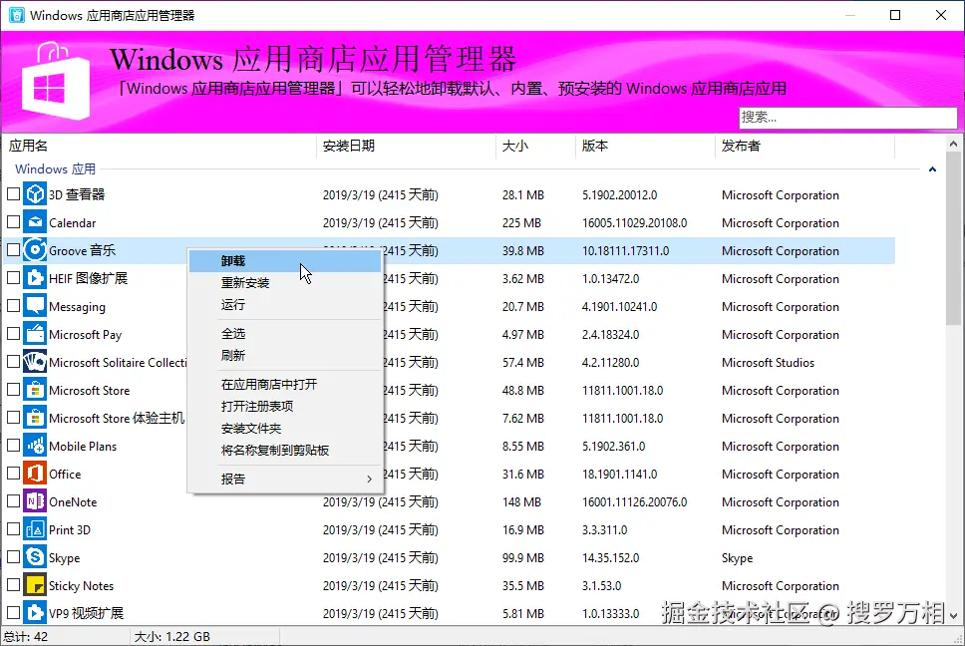Choose 刷新 from context menu
Viewport: 965px width, 646px height.
285,356
